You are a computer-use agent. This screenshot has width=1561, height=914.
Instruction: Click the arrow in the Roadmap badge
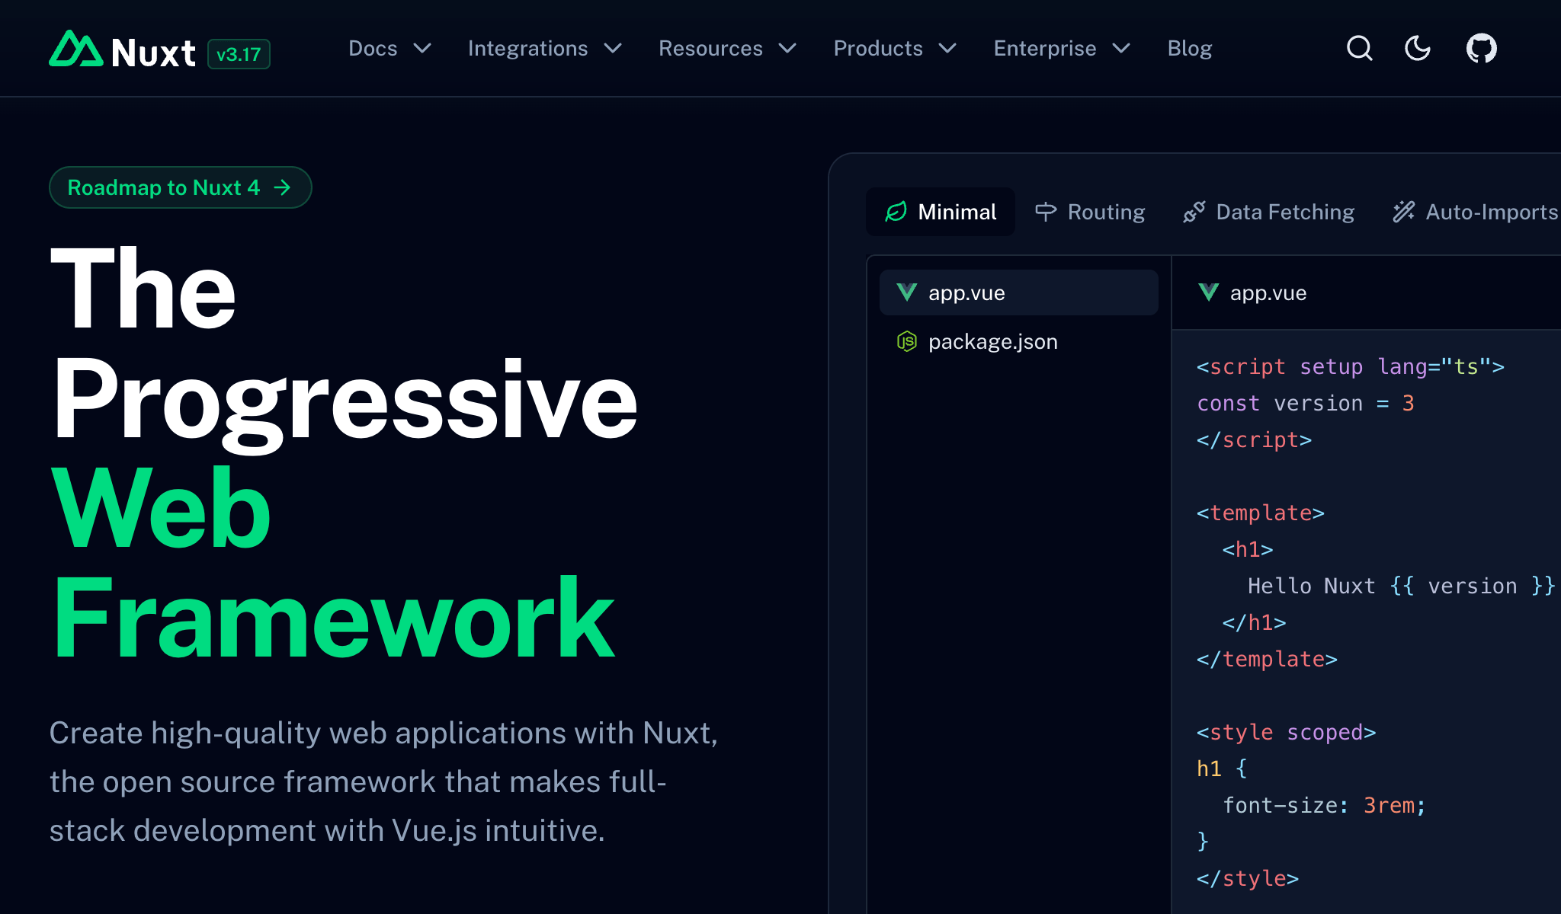282,187
